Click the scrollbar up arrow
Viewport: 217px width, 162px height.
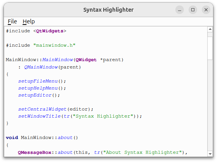[210, 29]
